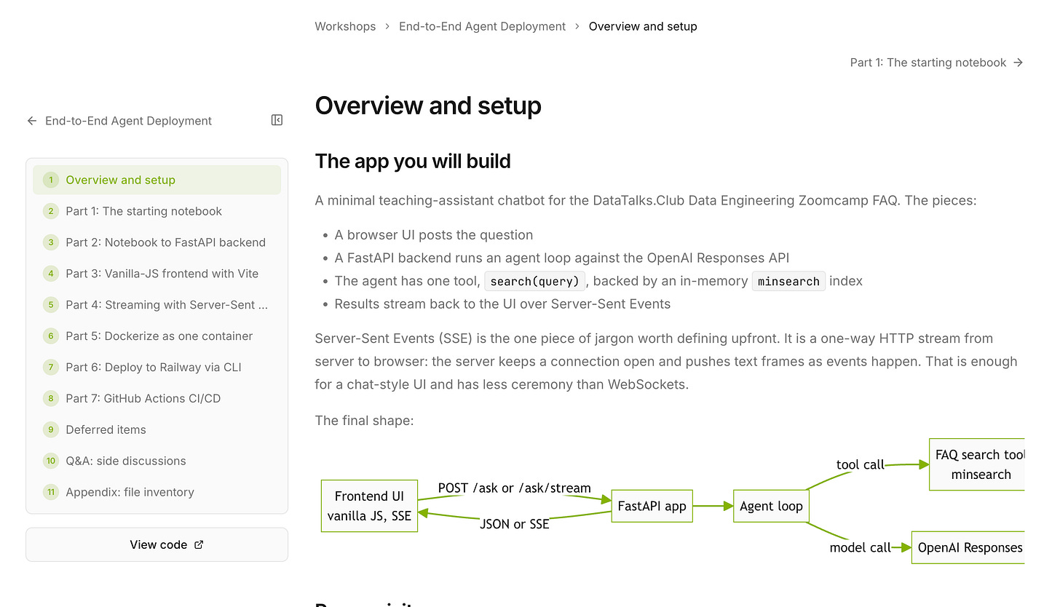The height and width of the screenshot is (607, 1060).
Task: Click the back arrow beside End-to-End Agent Deployment
Action: pyautogui.click(x=32, y=121)
